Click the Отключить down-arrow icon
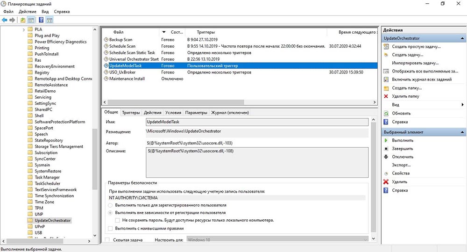The height and width of the screenshot is (252, 467). point(386,157)
